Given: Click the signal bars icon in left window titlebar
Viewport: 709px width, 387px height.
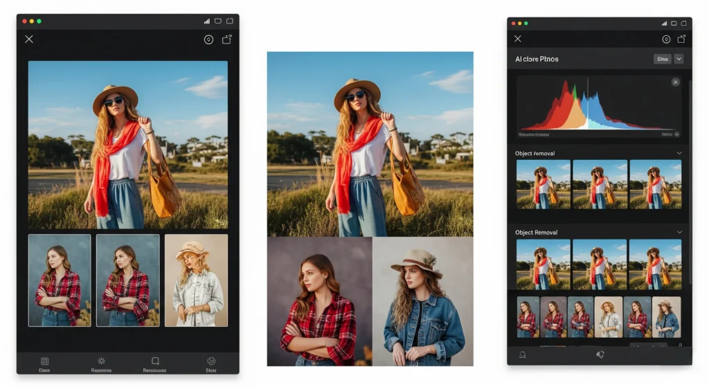Looking at the screenshot, I should (206, 21).
